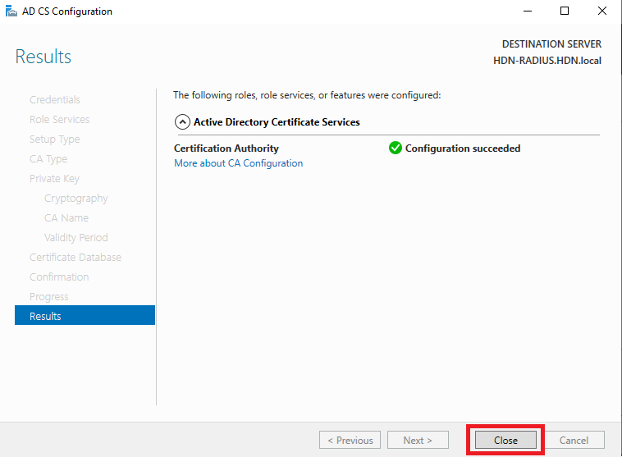Screen dimensions: 622x457
Task: Click the HDN-RADIUS.HDN.local server name
Action: tap(547, 60)
